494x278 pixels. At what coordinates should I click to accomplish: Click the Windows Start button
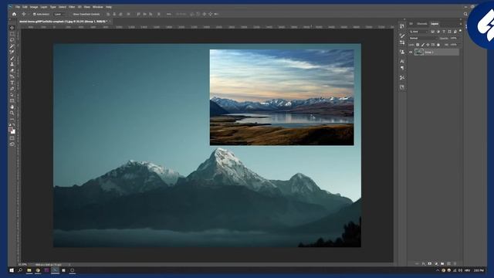[x=12, y=270]
